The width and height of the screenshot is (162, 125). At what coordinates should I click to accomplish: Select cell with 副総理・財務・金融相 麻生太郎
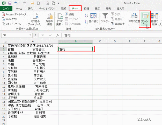pyautogui.click(x=33, y=53)
